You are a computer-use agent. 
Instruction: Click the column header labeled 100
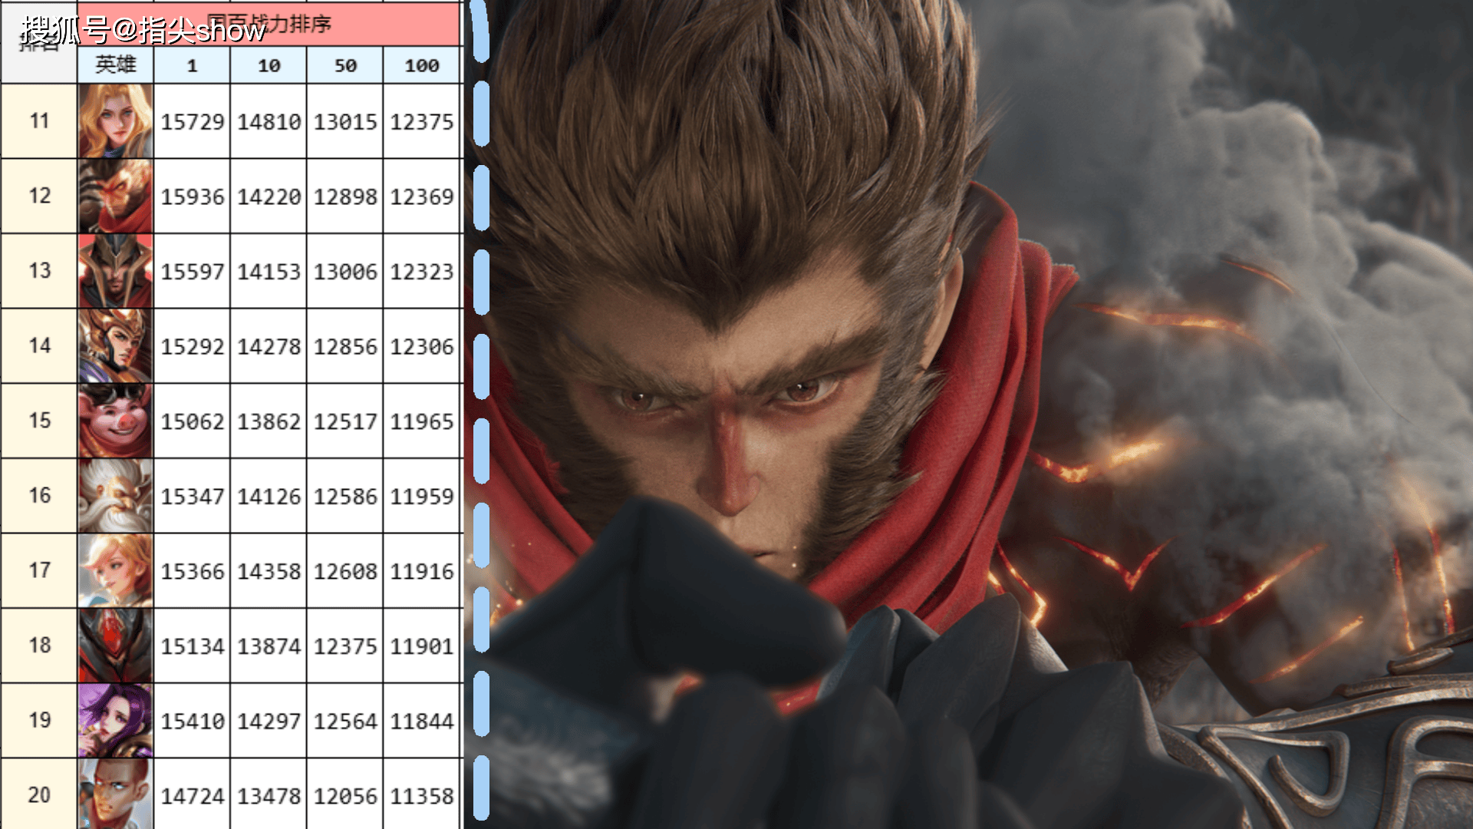422,64
